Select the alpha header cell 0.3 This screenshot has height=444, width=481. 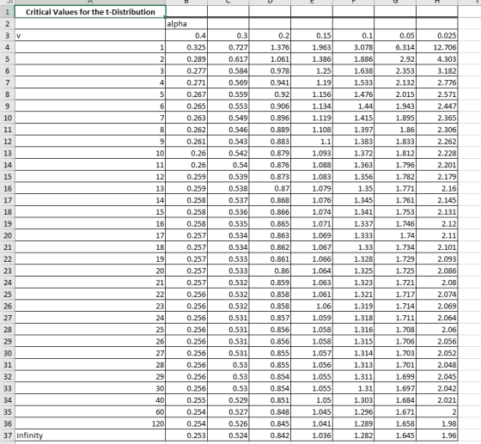coord(228,35)
